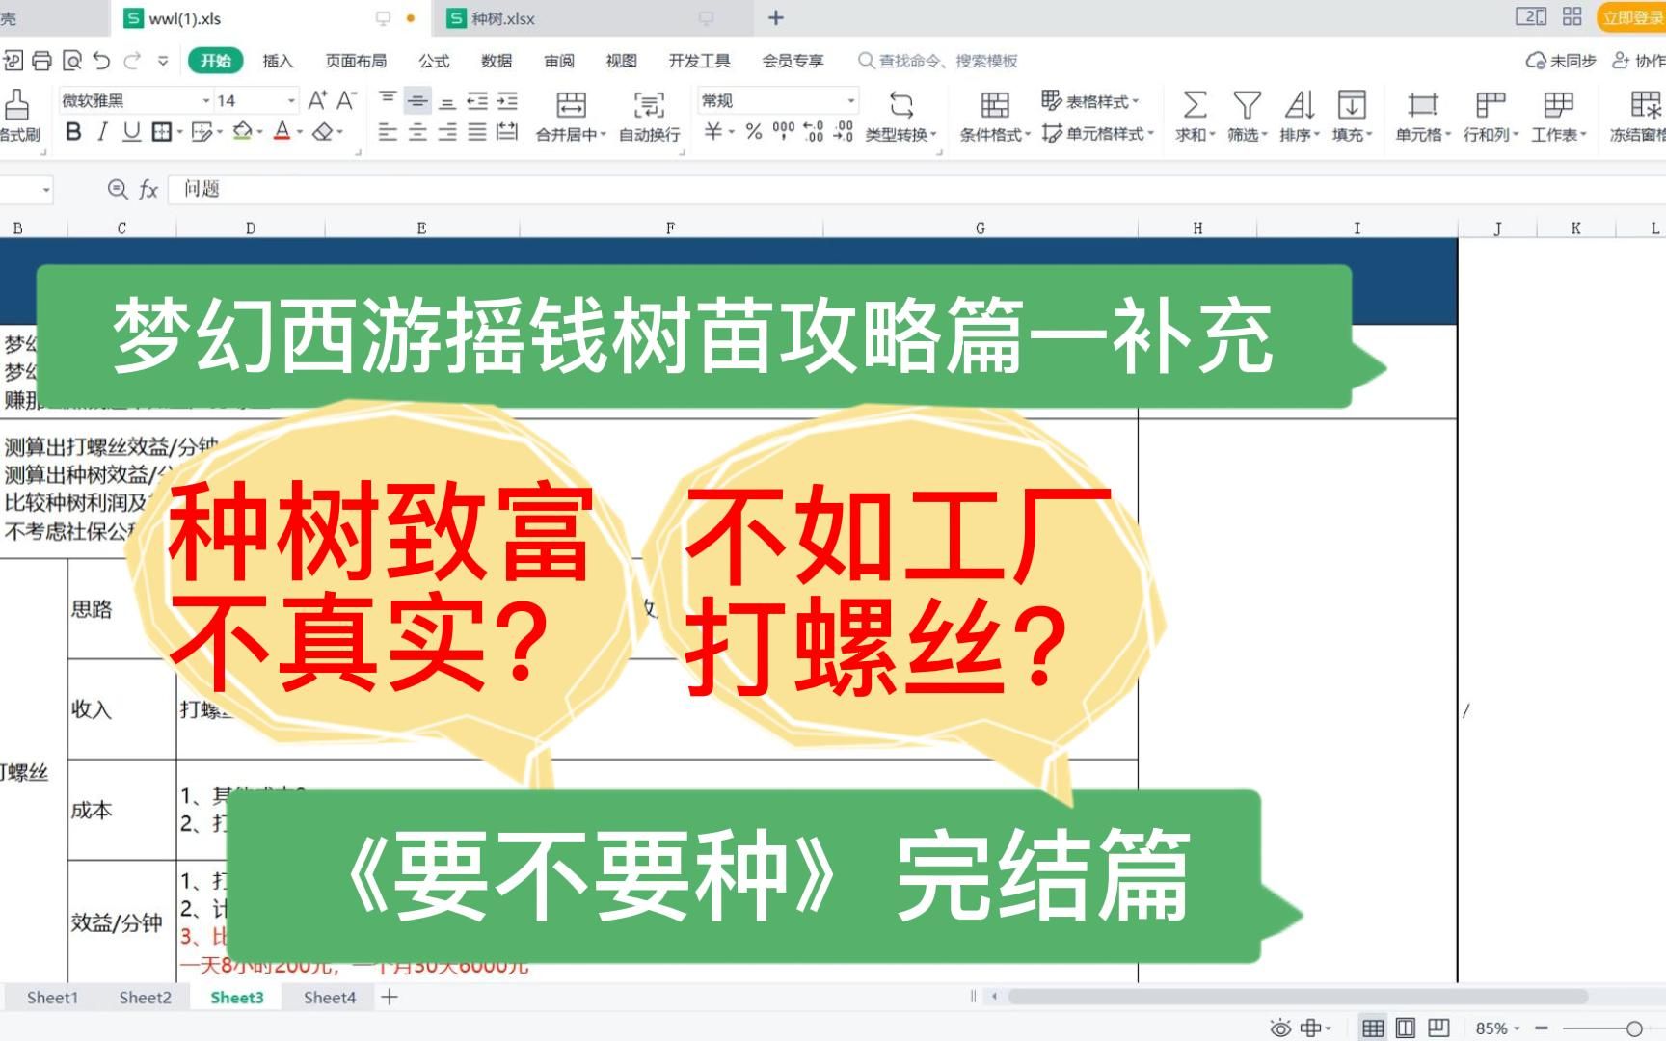The height and width of the screenshot is (1041, 1666).
Task: Open the Home (开始) ribbon tab
Action: click(x=216, y=61)
